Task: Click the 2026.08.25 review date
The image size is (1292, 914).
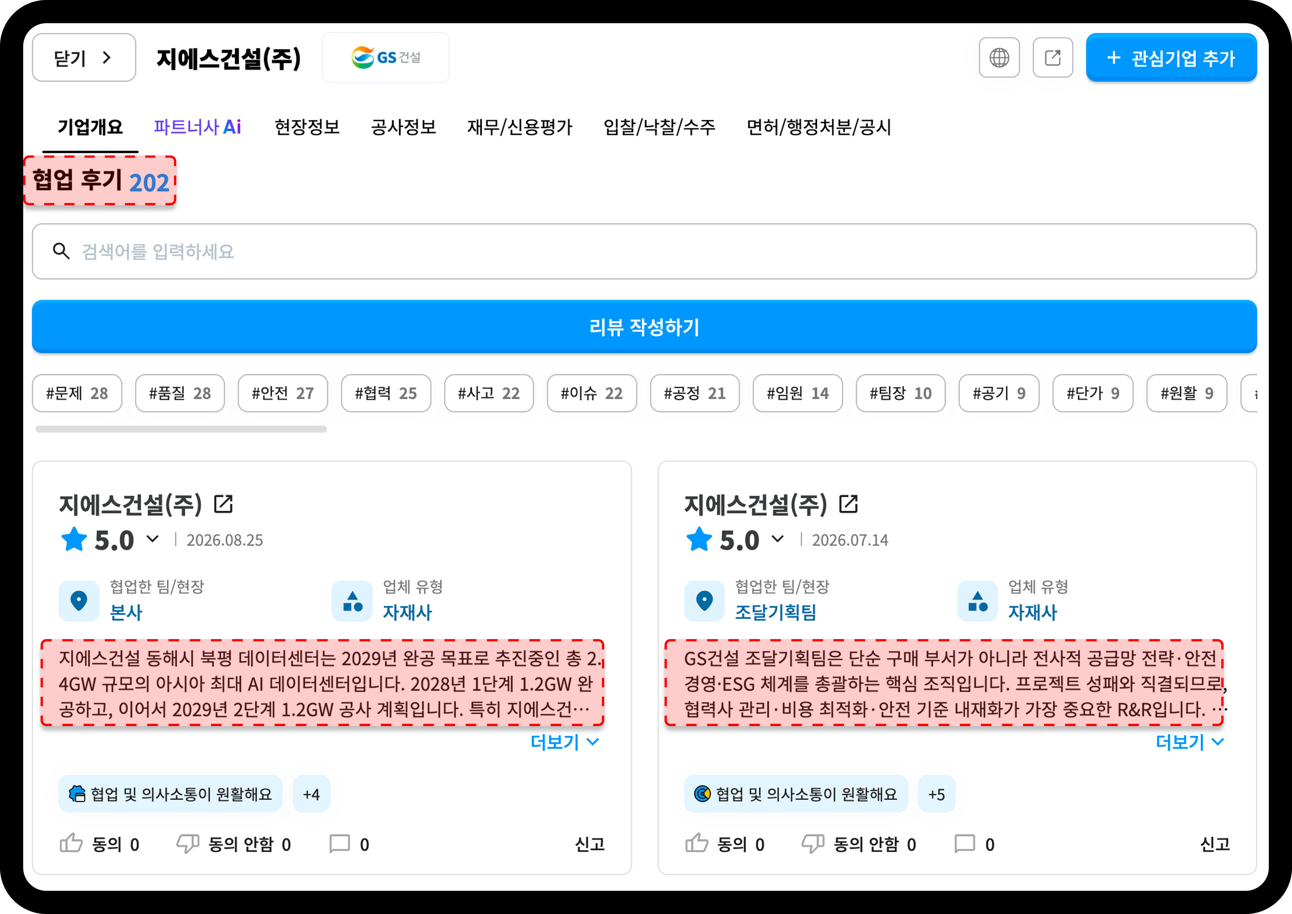Action: pos(225,540)
